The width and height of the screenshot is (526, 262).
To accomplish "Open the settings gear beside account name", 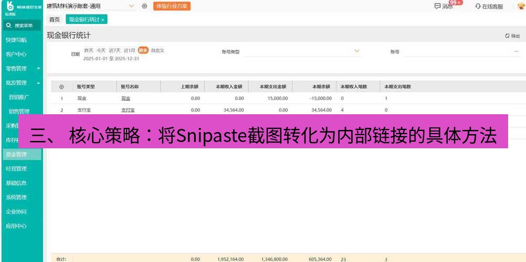I will [144, 6].
